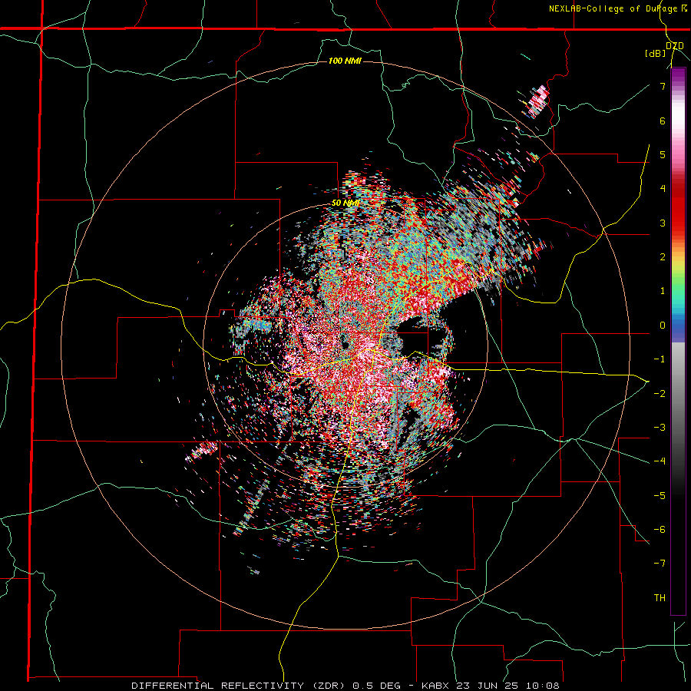Click the -6 value on color scale

(660, 529)
